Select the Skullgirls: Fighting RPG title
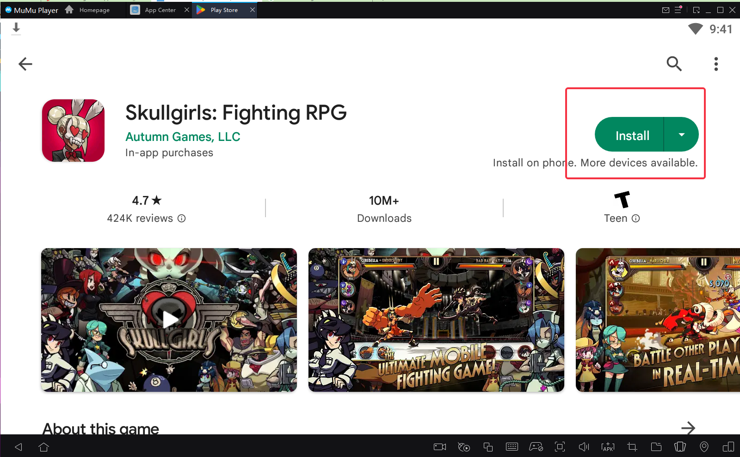Screen dimensions: 740x457 click(236, 113)
